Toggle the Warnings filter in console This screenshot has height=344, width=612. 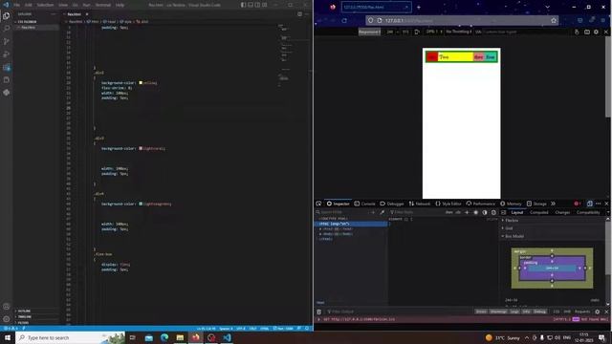coord(498,312)
